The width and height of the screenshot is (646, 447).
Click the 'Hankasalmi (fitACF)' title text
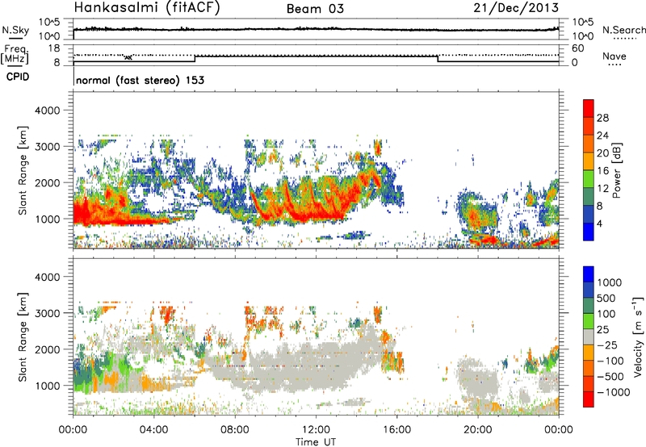(x=147, y=7)
